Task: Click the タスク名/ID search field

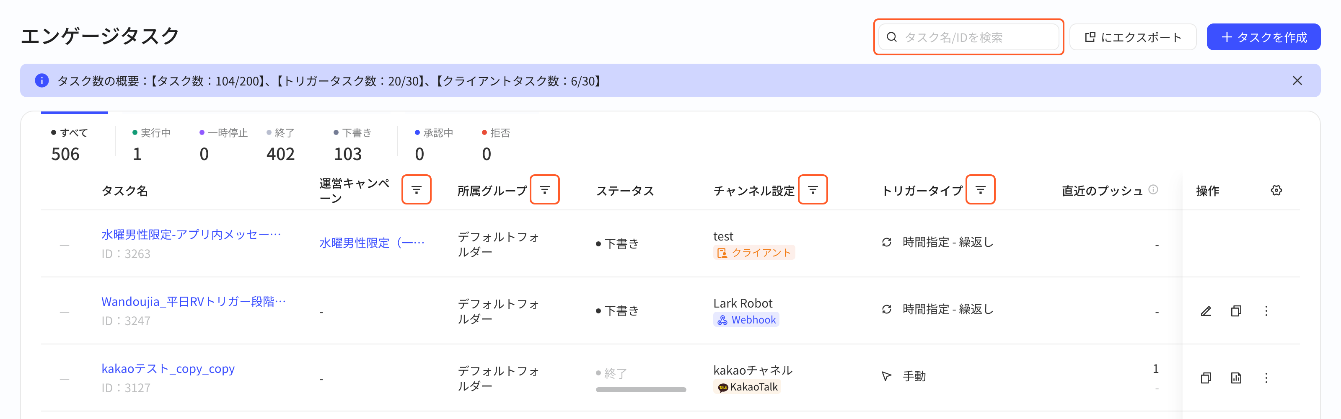Action: pos(968,37)
